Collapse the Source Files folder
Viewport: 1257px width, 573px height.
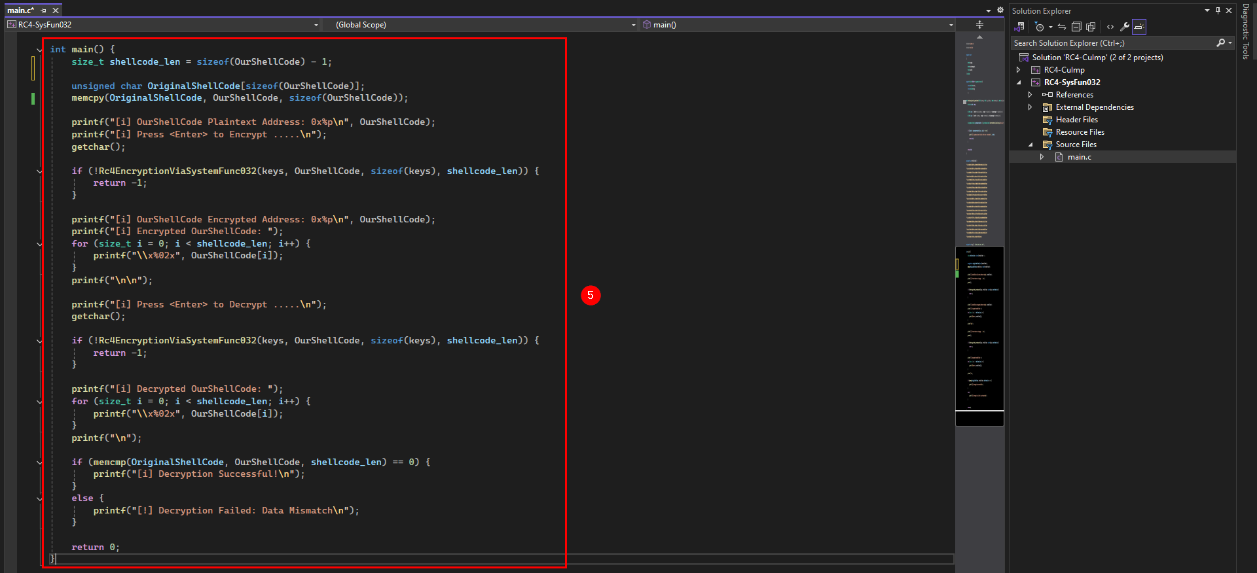[x=1030, y=145]
